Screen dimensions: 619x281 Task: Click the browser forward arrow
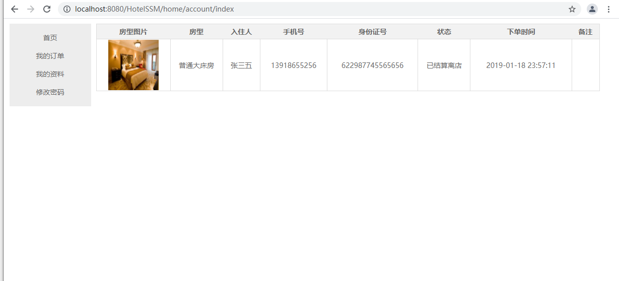[31, 9]
